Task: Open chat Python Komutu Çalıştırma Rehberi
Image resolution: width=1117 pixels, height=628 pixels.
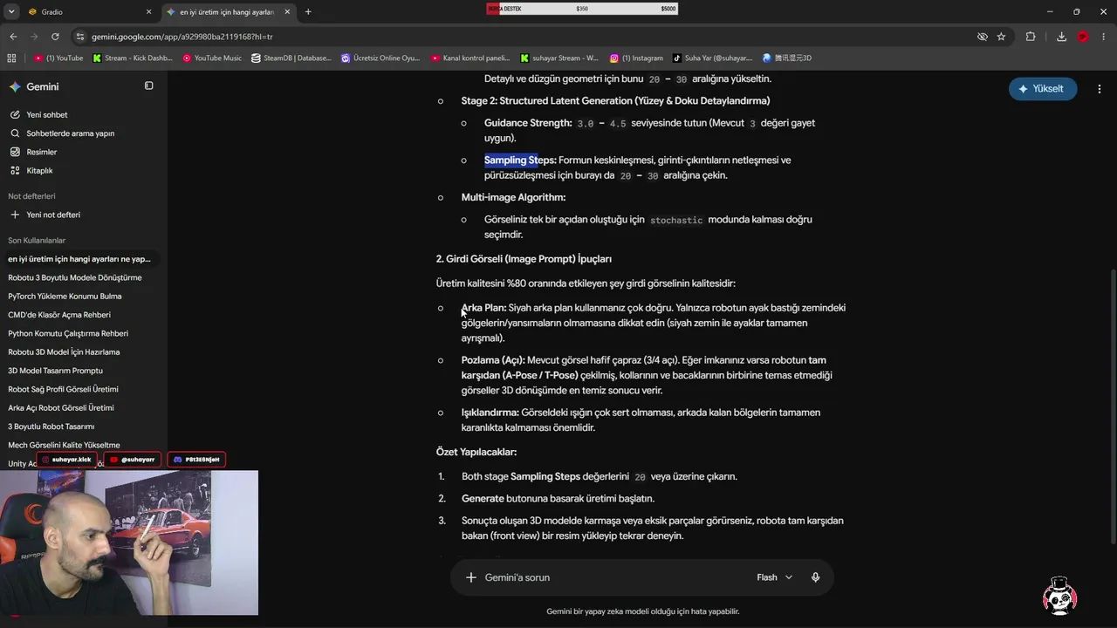Action: [x=68, y=333]
